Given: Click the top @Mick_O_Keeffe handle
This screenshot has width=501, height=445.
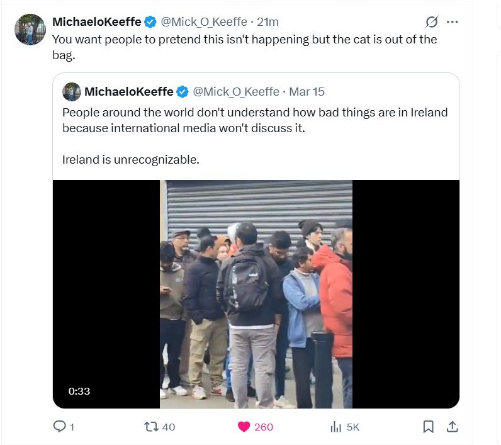Looking at the screenshot, I should [x=204, y=22].
